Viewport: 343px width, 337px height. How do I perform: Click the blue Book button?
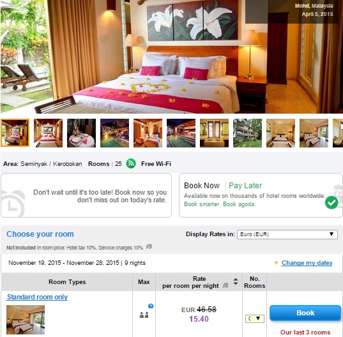point(305,313)
